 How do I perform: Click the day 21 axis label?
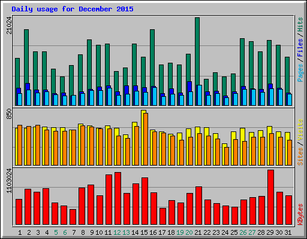(x=198, y=232)
